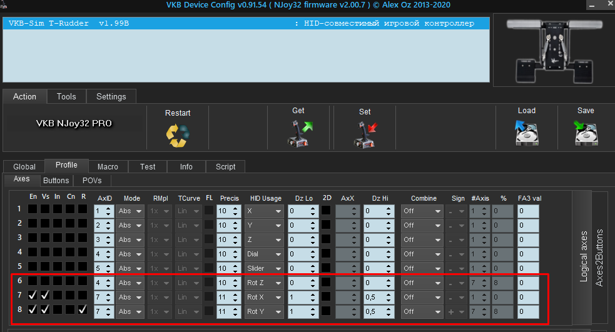Screen dimensions: 615x332
Task: Click the Load disk icon
Action: click(526, 133)
